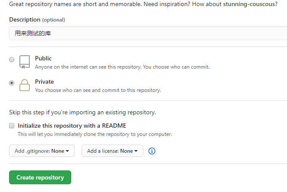Screen dimensions: 287x192
Task: Select the Private radio button
Action: tap(12, 83)
